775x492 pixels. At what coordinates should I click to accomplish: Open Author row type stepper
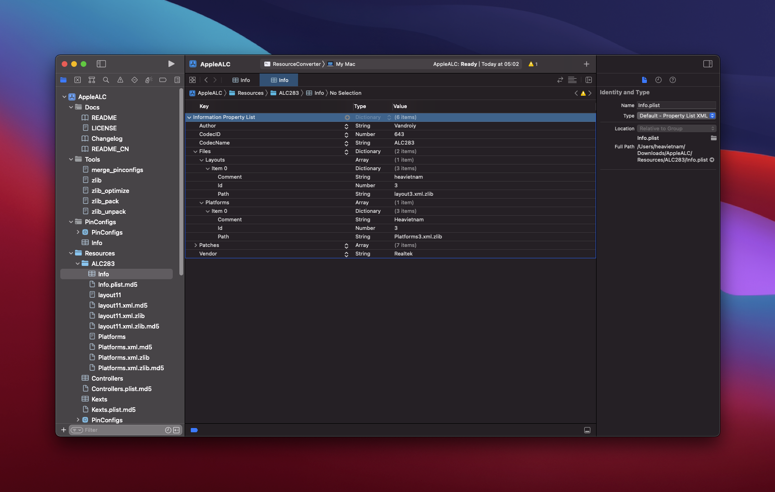click(346, 126)
